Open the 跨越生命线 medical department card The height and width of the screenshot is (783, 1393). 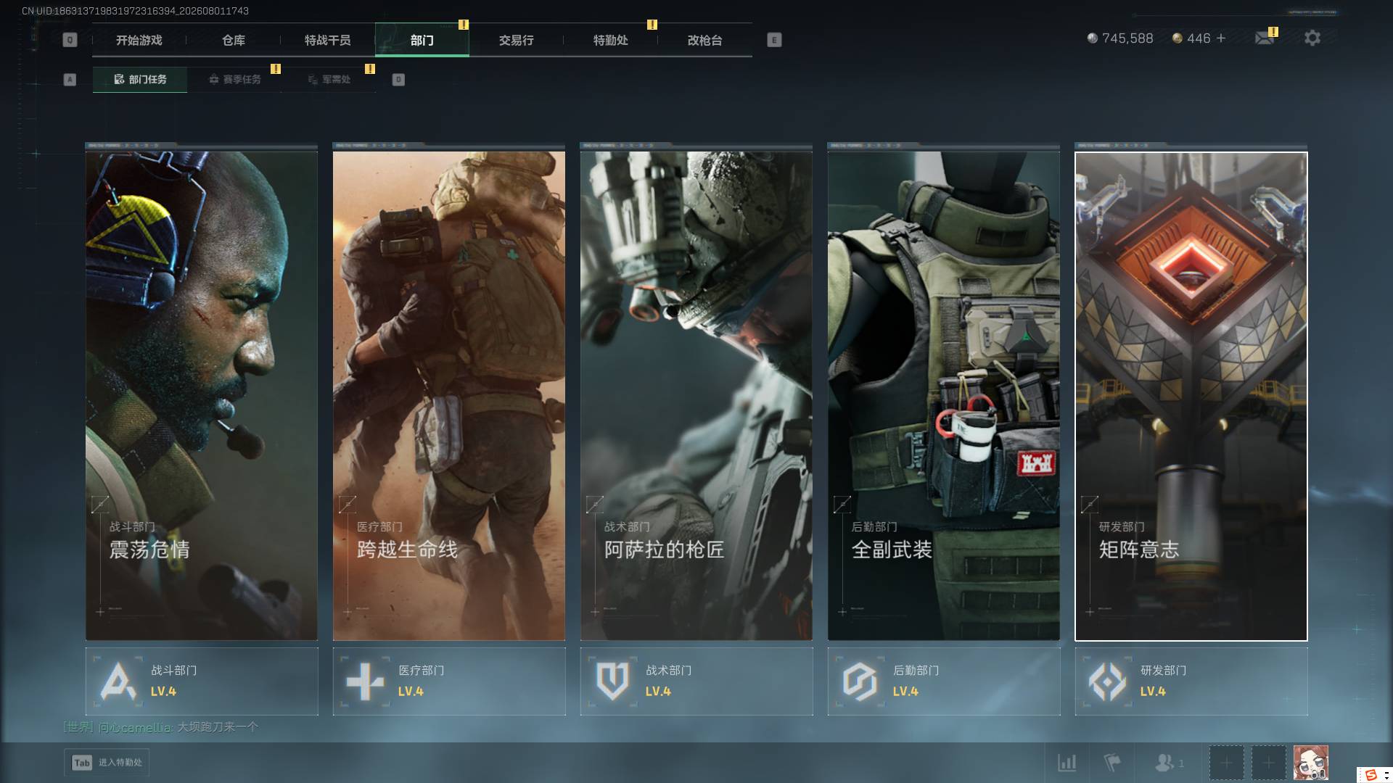[449, 396]
